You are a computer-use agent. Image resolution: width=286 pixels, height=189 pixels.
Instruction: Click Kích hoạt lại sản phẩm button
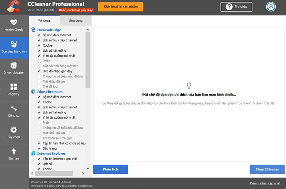(121, 7)
